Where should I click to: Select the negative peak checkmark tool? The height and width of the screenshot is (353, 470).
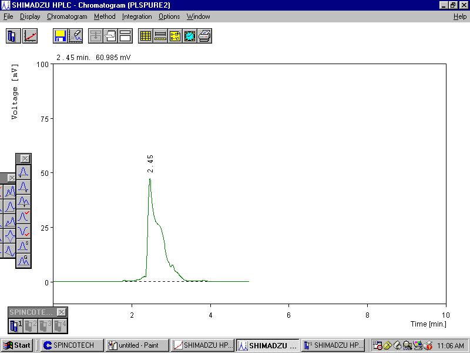(23, 231)
